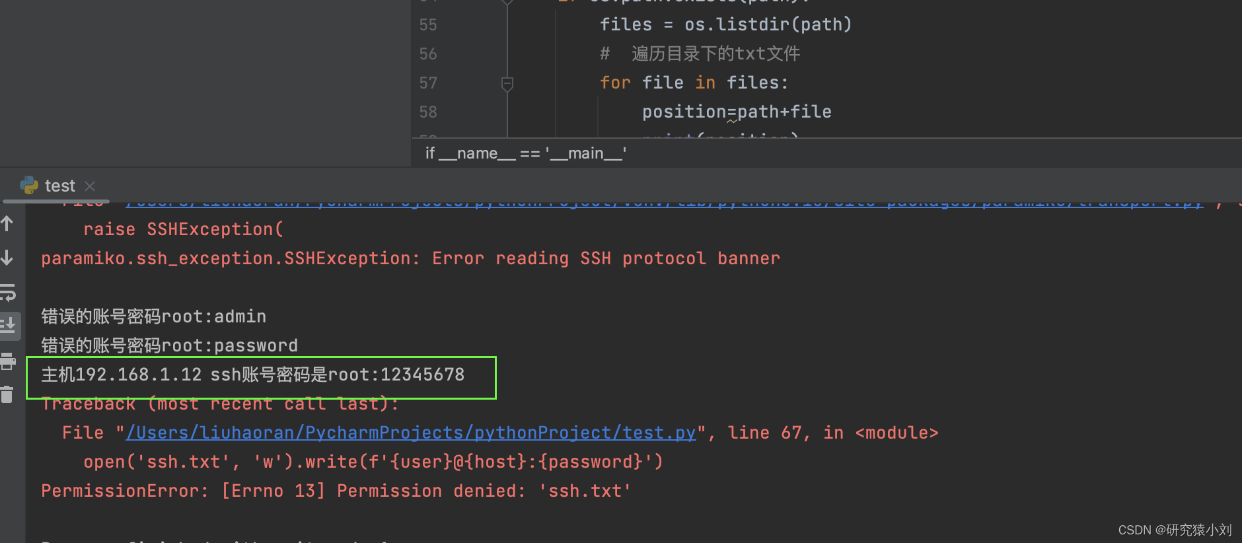1242x543 pixels.
Task: Click line number 55 in gutter
Action: click(428, 25)
